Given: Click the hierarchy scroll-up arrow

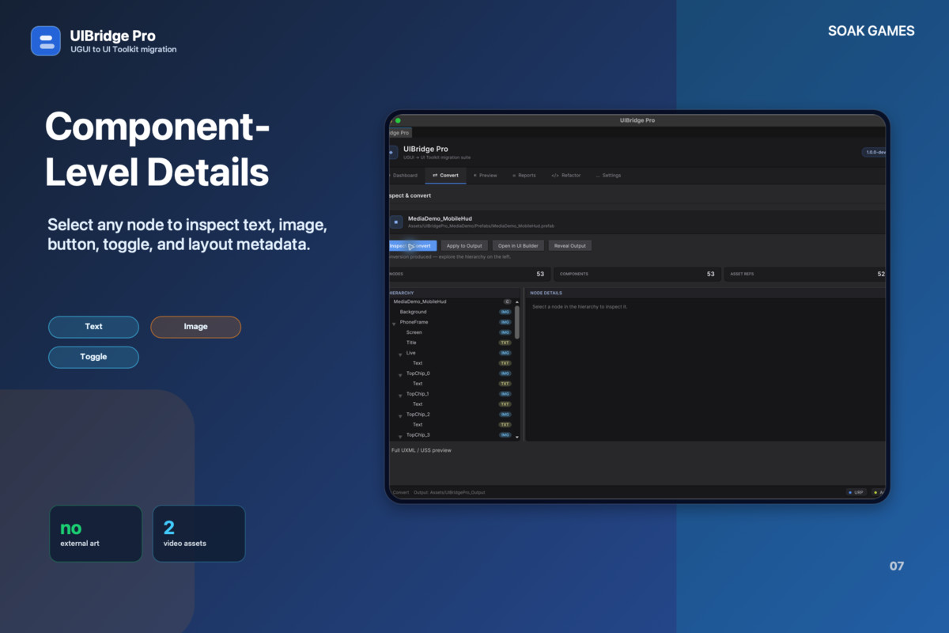Looking at the screenshot, I should pos(517,302).
